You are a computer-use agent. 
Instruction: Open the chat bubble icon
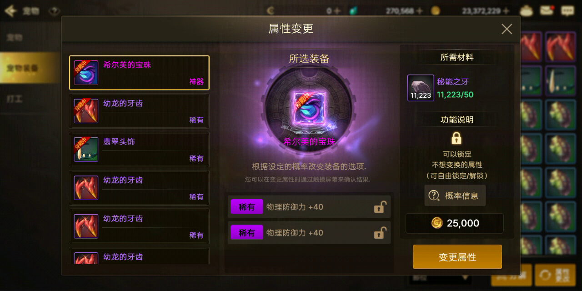pos(567,10)
